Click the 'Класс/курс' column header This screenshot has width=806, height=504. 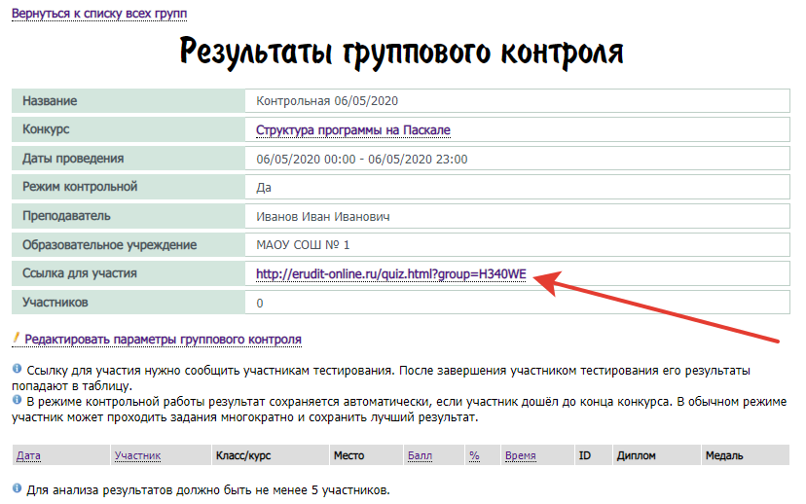coord(243,455)
